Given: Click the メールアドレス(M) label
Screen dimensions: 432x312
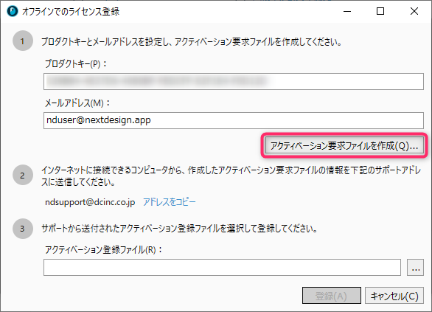Looking at the screenshot, I should point(77,103).
